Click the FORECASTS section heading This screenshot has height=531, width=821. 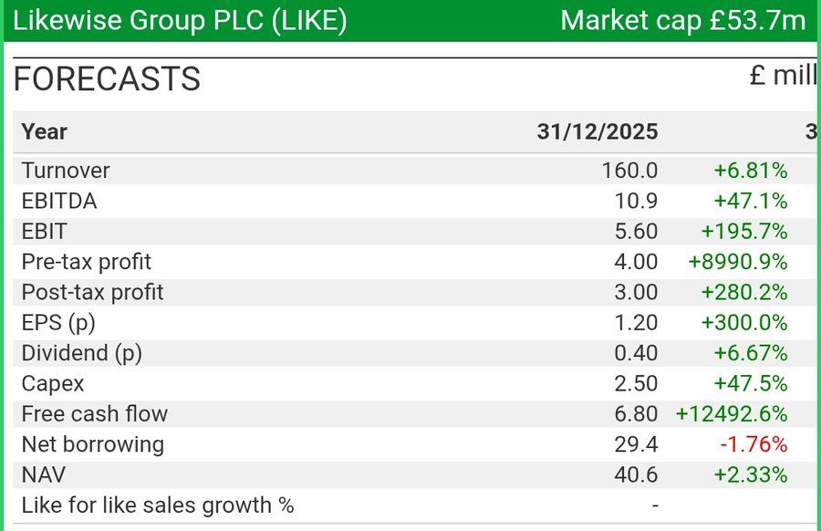107,79
